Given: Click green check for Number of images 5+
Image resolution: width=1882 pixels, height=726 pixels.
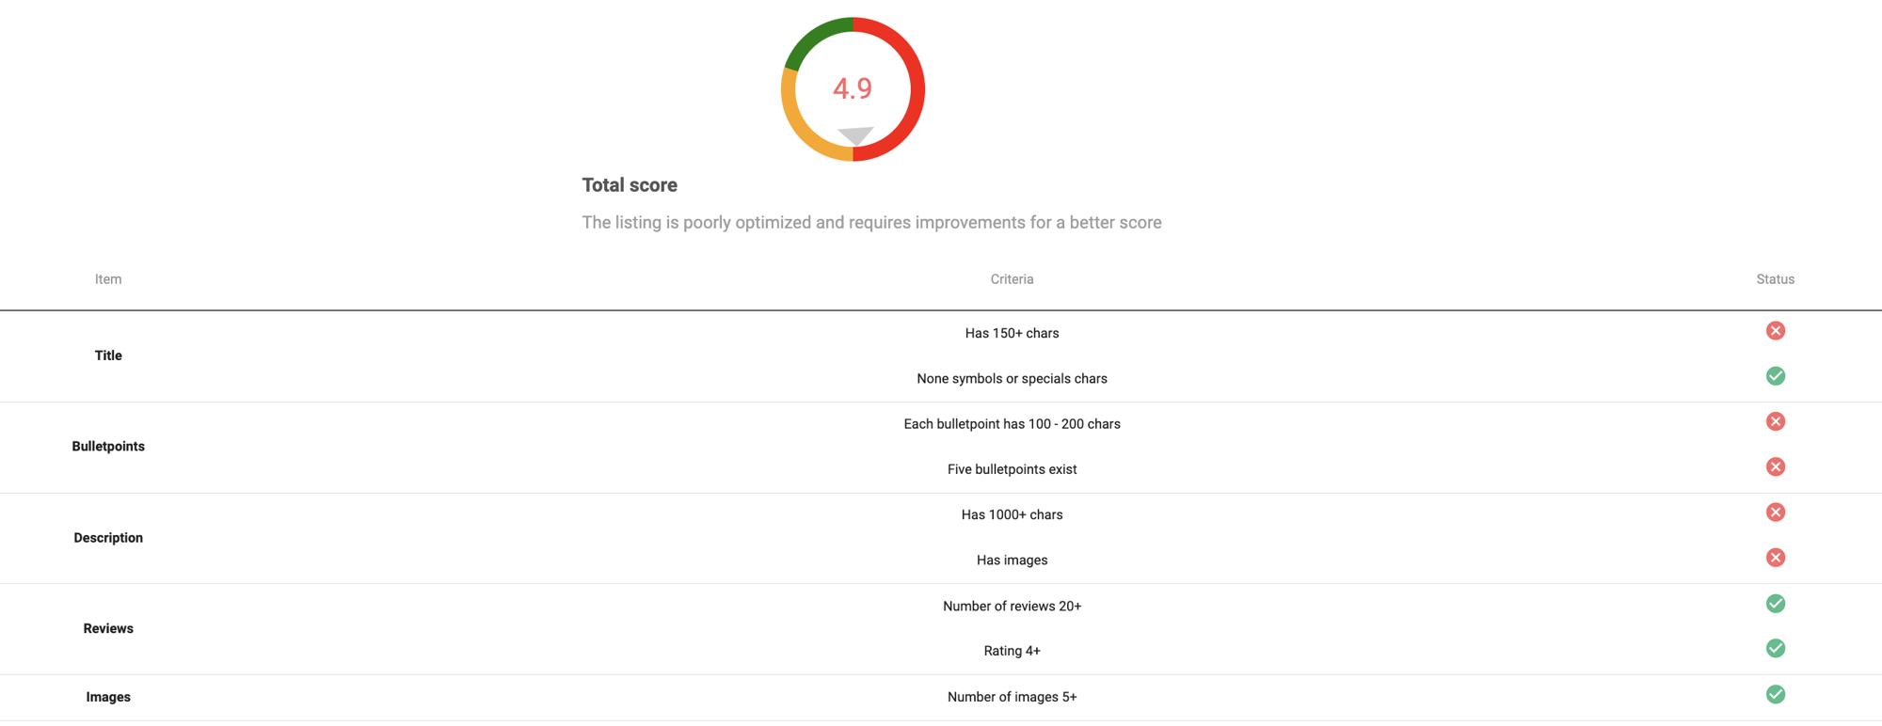Looking at the screenshot, I should (1776, 695).
